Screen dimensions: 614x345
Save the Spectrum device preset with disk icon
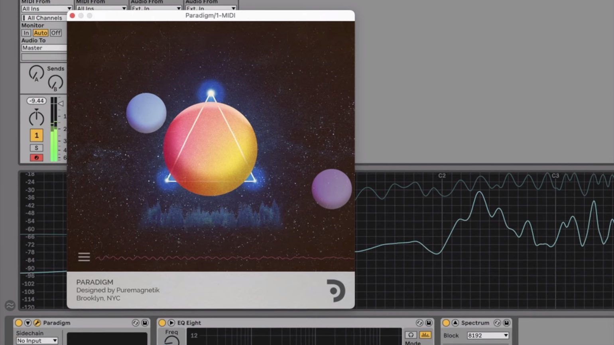coord(506,323)
